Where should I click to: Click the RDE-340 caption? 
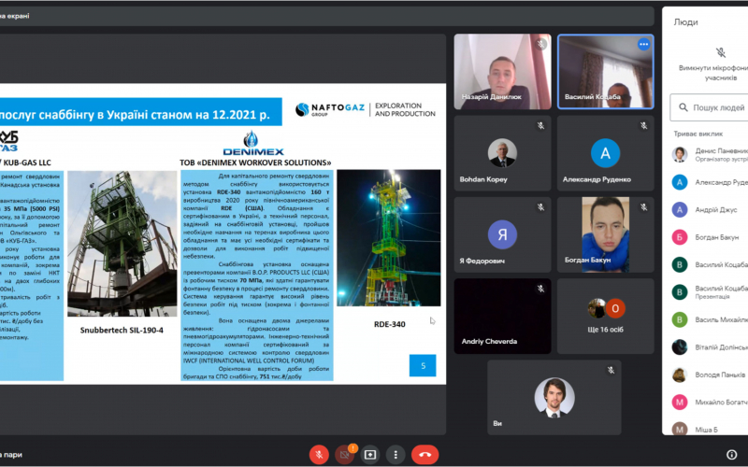pyautogui.click(x=389, y=324)
